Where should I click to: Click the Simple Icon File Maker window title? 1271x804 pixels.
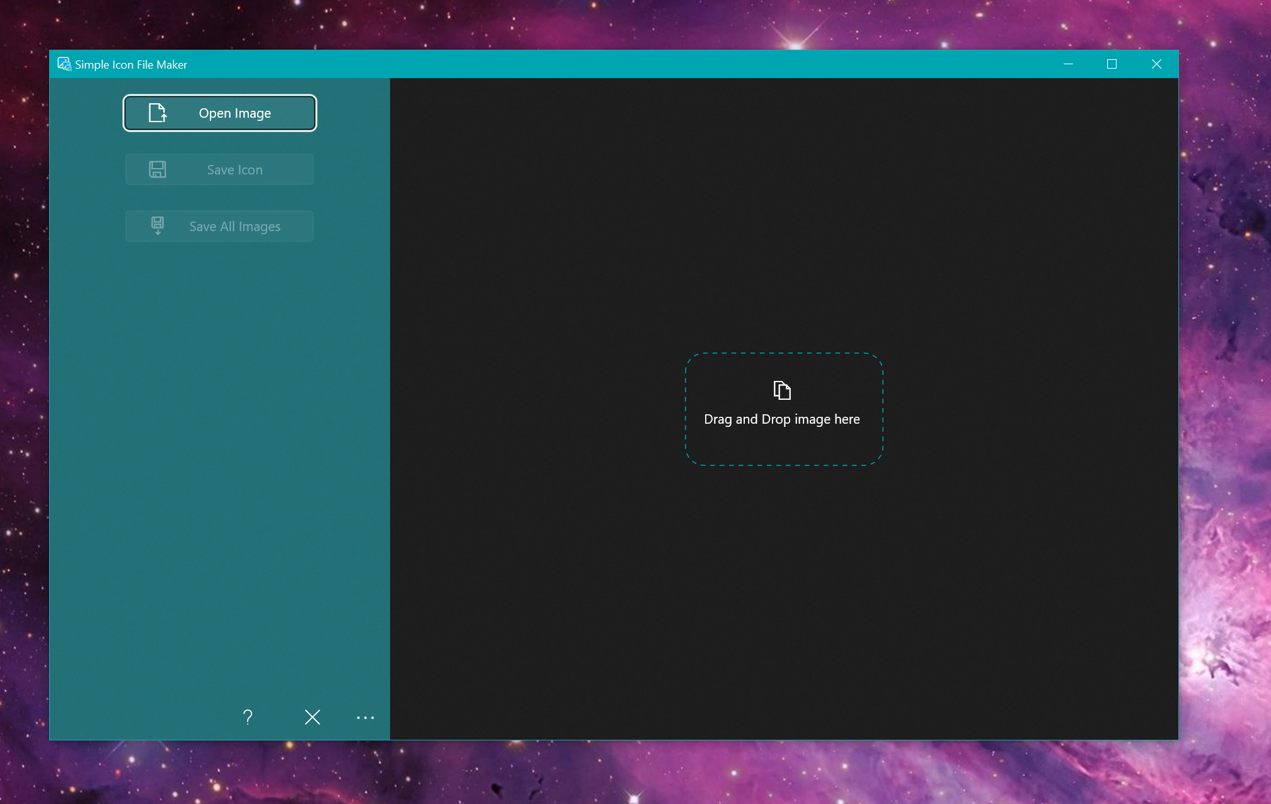[130, 64]
